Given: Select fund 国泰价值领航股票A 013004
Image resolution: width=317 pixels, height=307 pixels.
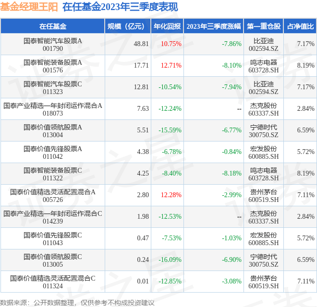Looking at the screenshot, I should pos(53,130).
